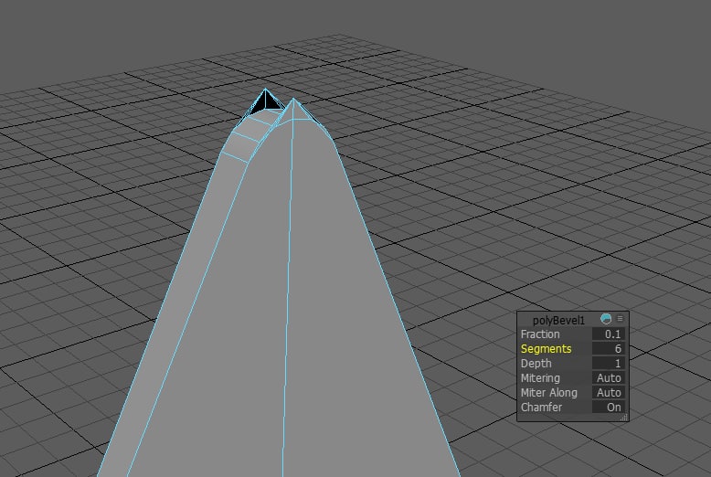Image resolution: width=711 pixels, height=477 pixels.
Task: Click the Miter Along attribute label
Action: click(548, 393)
